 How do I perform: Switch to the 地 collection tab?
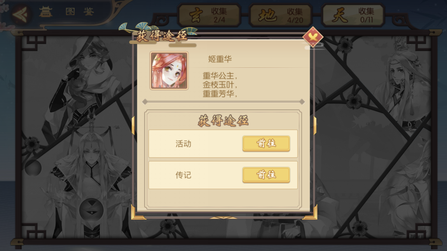281,16
